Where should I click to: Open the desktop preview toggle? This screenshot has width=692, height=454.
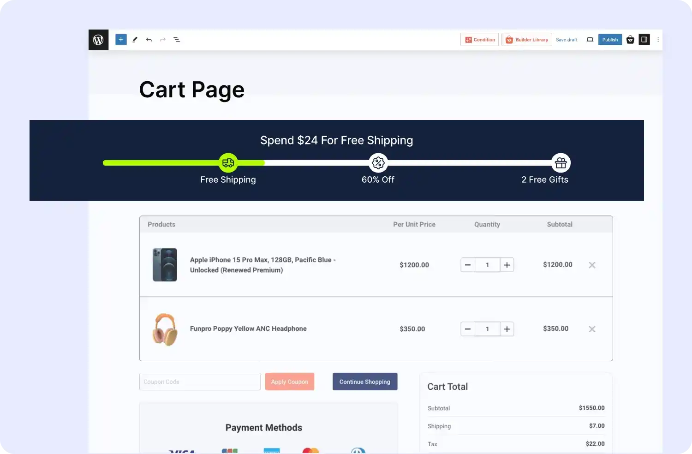tap(590, 39)
